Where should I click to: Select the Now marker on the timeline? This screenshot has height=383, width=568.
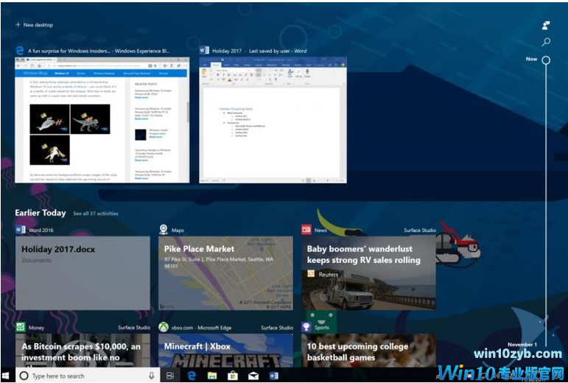pyautogui.click(x=546, y=60)
